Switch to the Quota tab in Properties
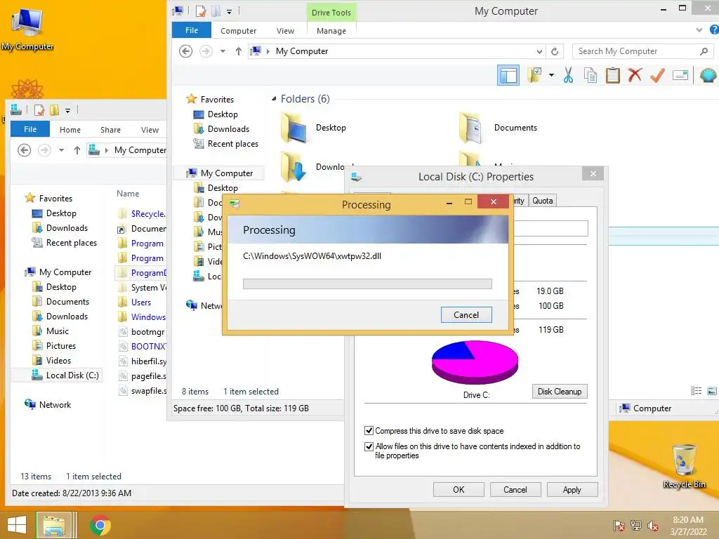 [x=543, y=201]
